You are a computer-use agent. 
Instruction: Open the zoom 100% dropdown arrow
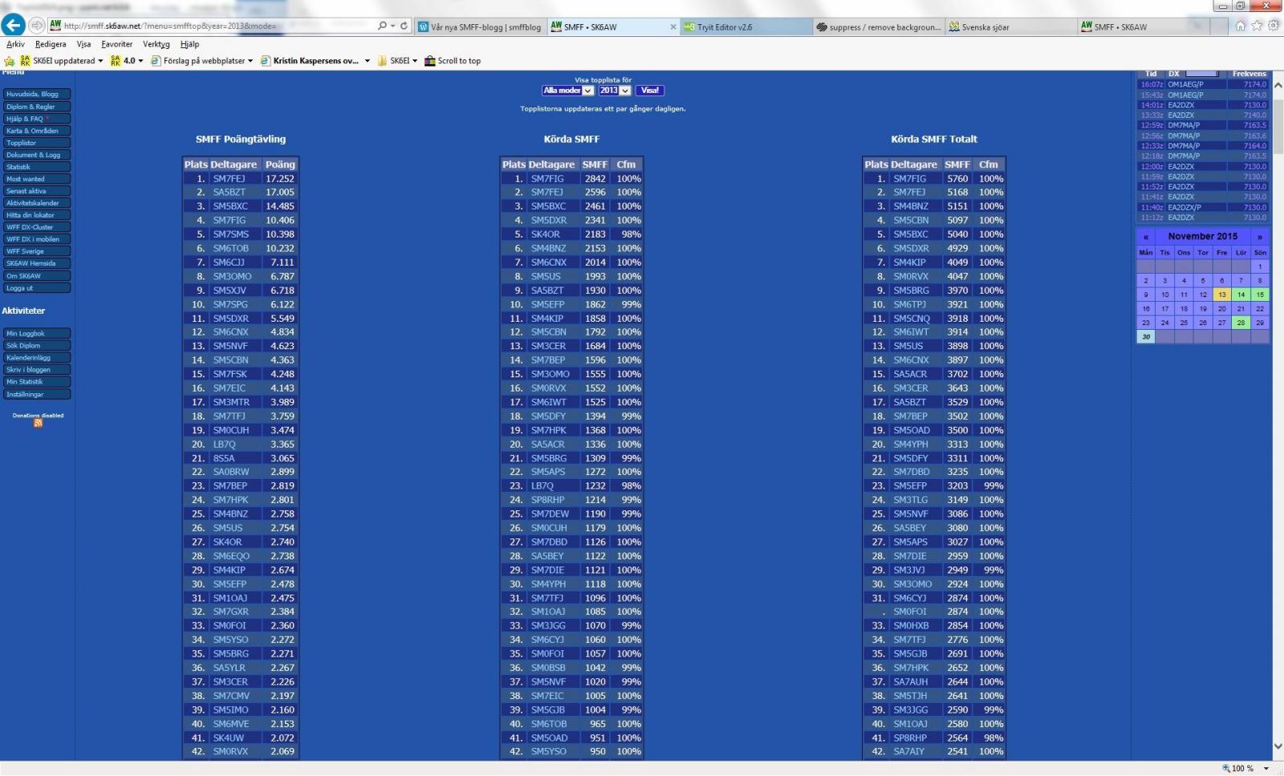click(x=1266, y=769)
